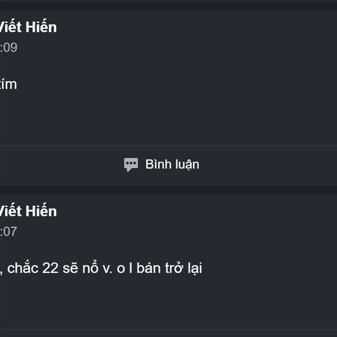The width and height of the screenshot is (337, 337).
Task: Click the post text "chắc 22 sẽ nổ"
Action: pyautogui.click(x=52, y=268)
